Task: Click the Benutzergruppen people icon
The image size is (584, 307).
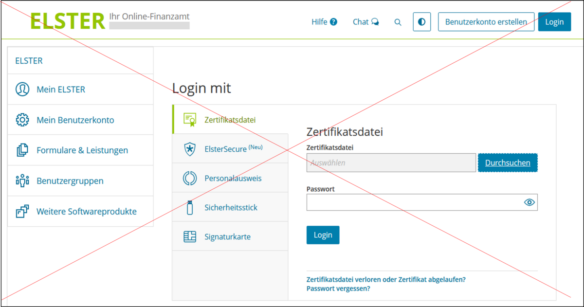Action: click(22, 181)
